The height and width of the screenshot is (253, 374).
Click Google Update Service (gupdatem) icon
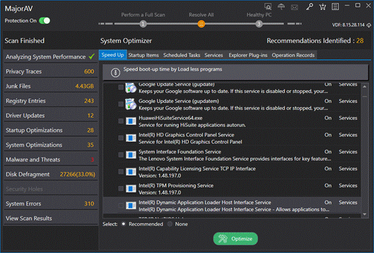(x=131, y=104)
